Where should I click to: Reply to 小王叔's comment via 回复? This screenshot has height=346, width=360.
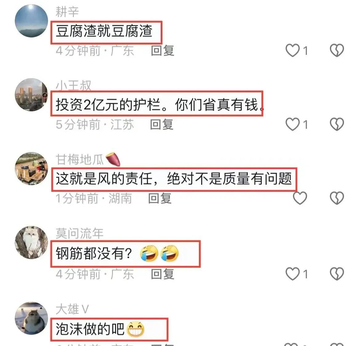point(162,124)
